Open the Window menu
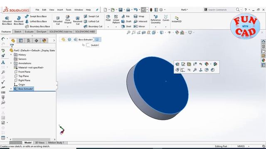The width and height of the screenshot is (266, 149). click(79, 10)
